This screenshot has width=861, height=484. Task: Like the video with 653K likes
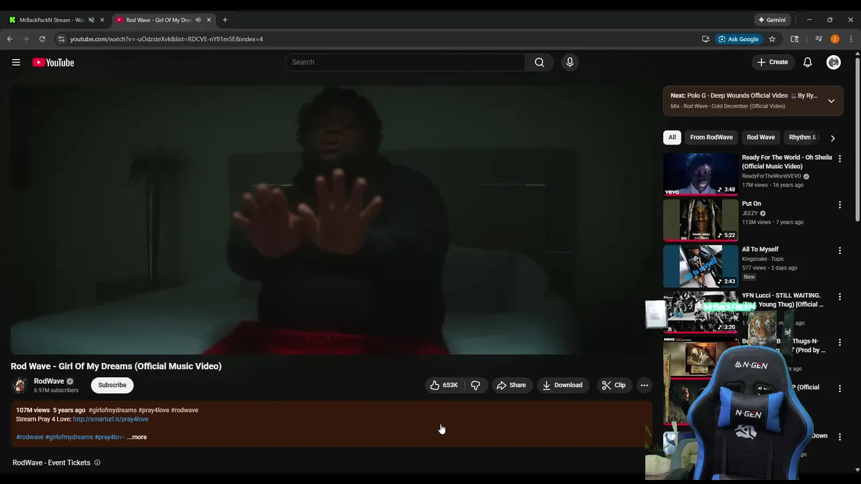point(444,385)
